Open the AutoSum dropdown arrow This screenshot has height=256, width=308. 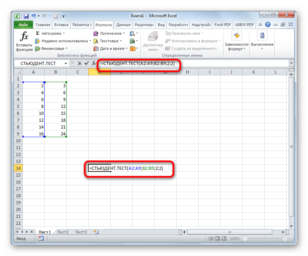click(x=64, y=33)
